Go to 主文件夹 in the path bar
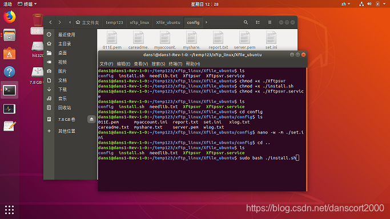The height and width of the screenshot is (219, 390). click(87, 22)
